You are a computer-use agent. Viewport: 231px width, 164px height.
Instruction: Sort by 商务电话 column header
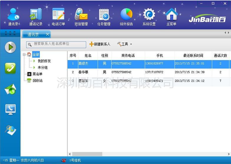tap(128, 56)
